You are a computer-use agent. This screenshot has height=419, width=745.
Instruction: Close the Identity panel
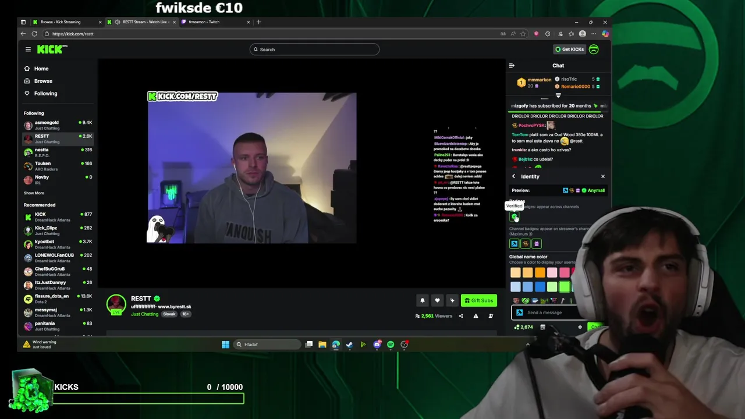pos(603,176)
